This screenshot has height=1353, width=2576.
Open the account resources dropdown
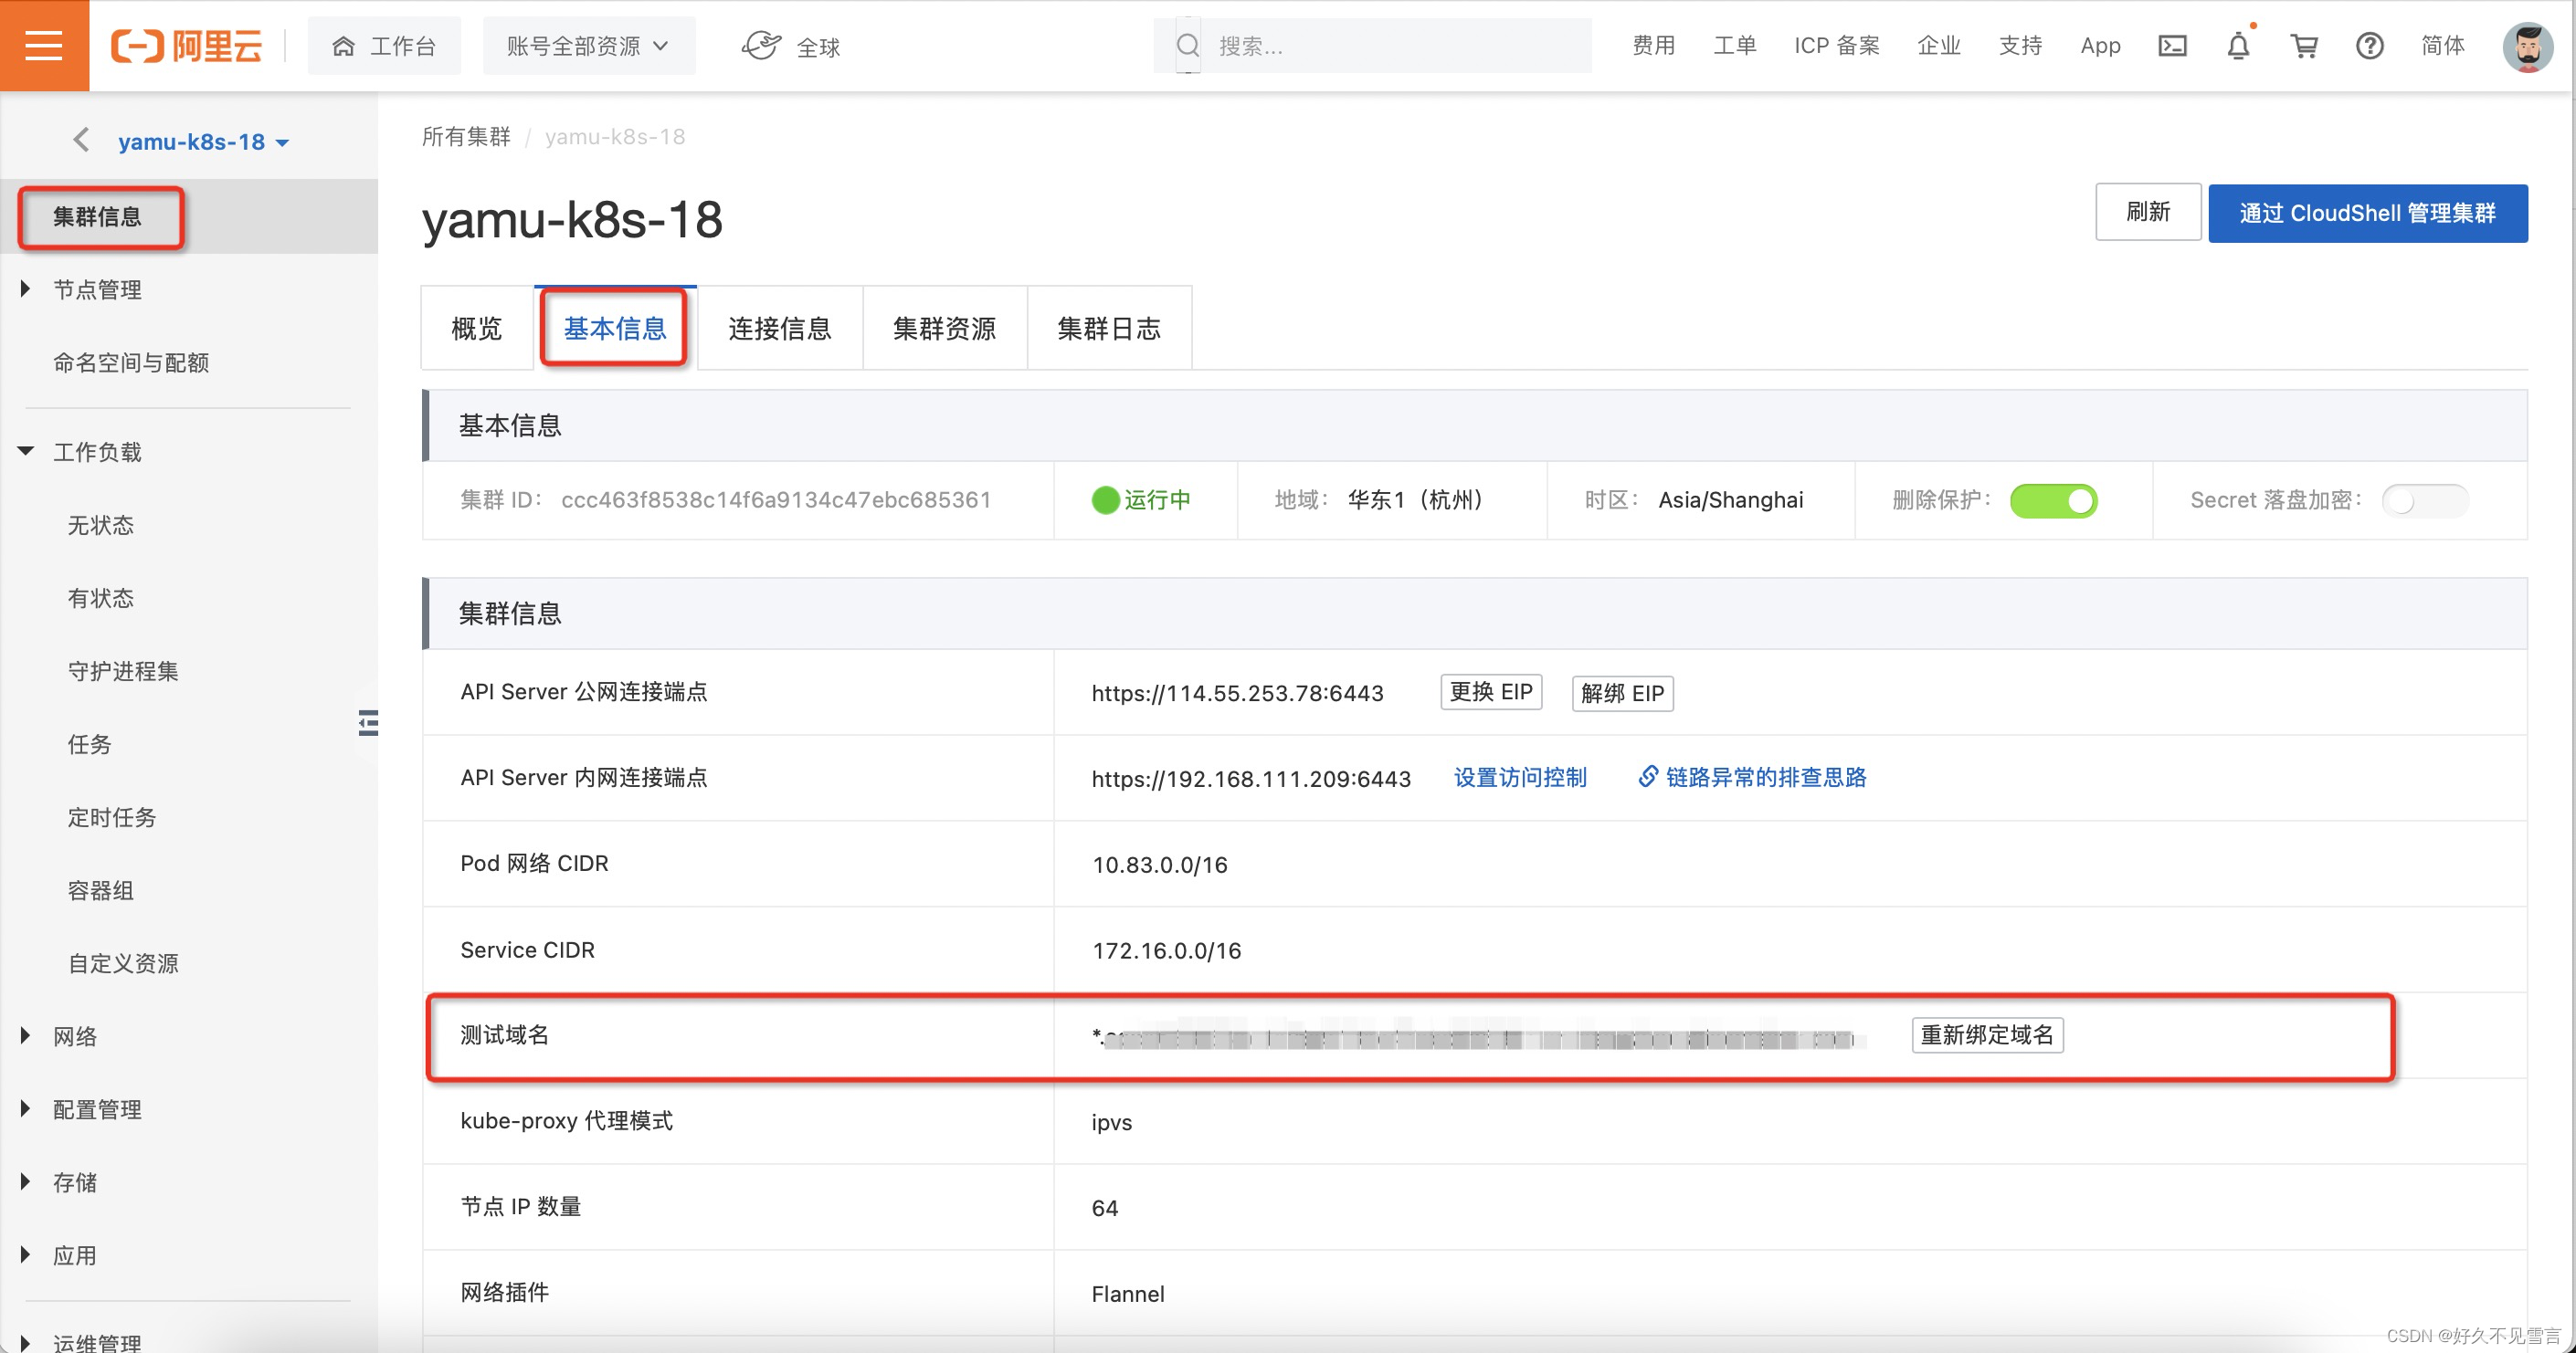tap(588, 46)
